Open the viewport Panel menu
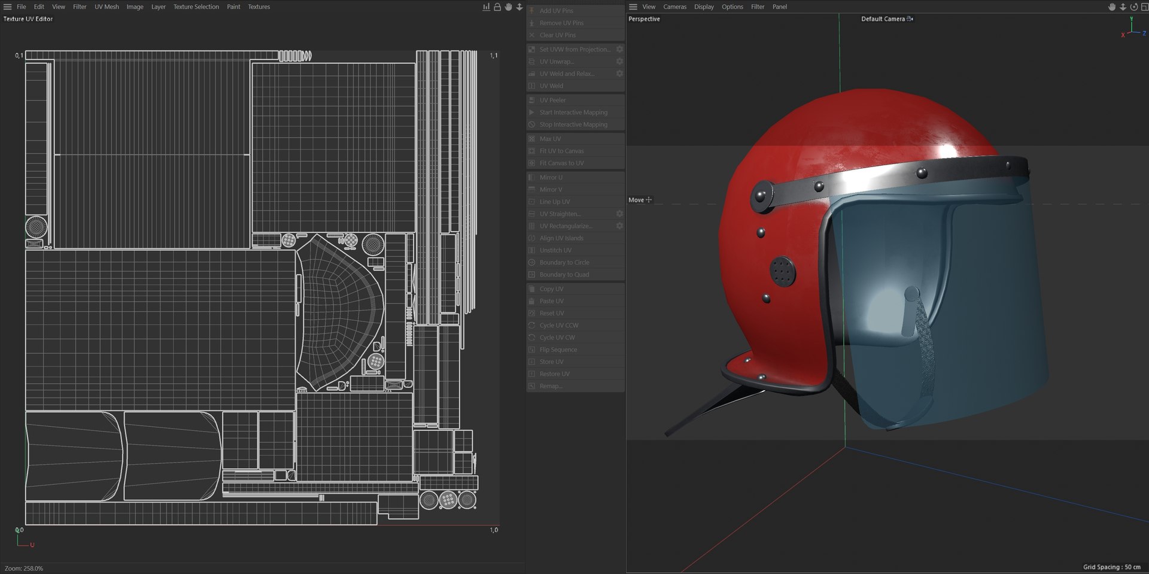This screenshot has height=574, width=1149. point(780,7)
